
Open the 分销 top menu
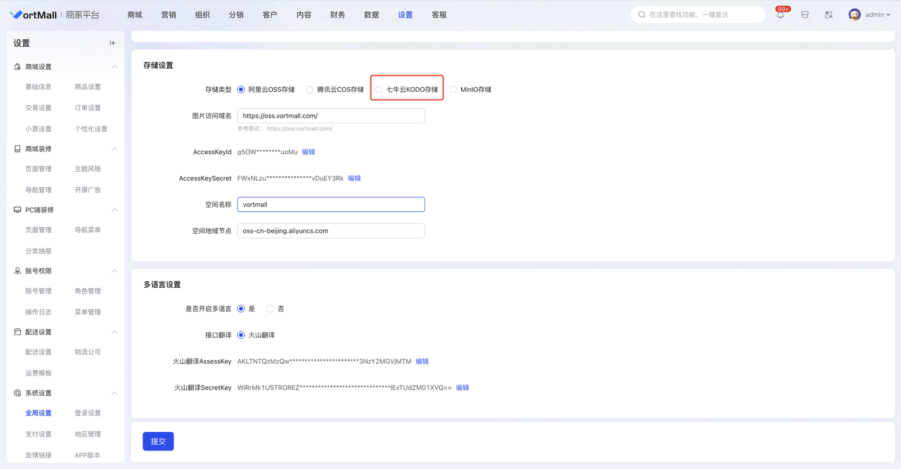click(x=237, y=15)
